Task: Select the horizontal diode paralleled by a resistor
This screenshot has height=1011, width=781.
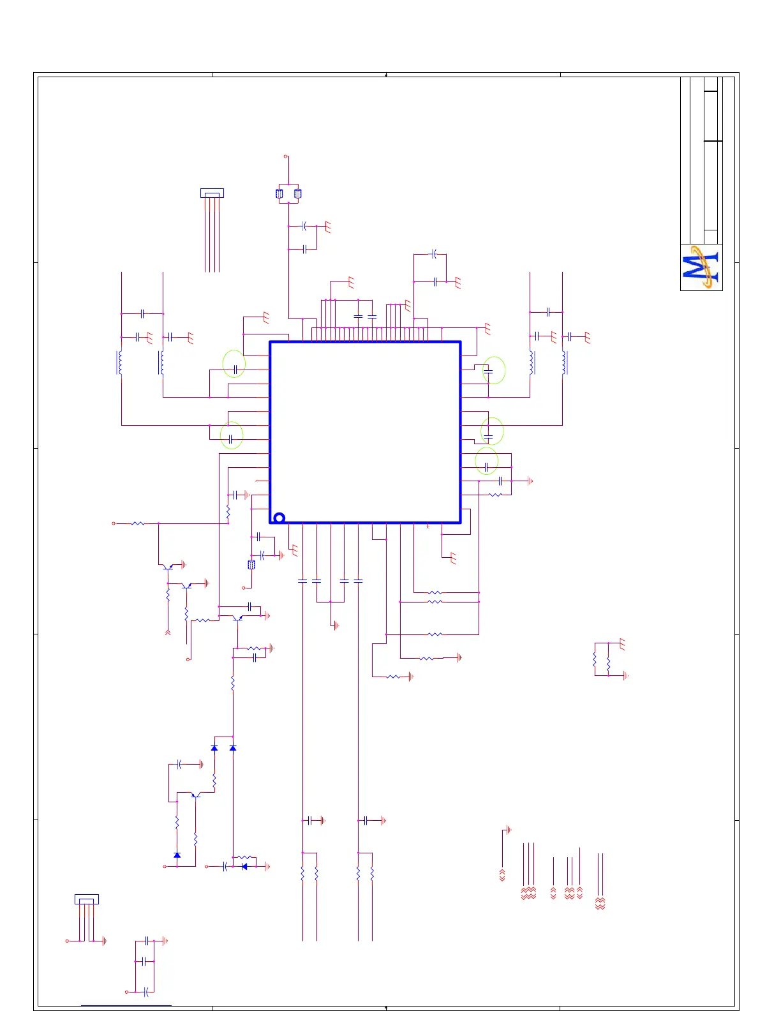Action: tap(244, 867)
